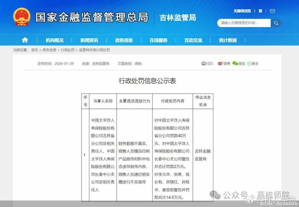This screenshot has height=207, width=299.
Task: Click the 国家金融监督管理总局 site title
Action: click(x=92, y=17)
